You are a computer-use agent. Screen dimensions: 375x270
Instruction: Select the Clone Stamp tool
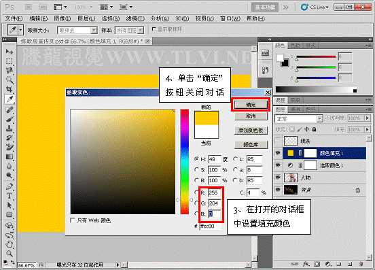tap(10, 129)
